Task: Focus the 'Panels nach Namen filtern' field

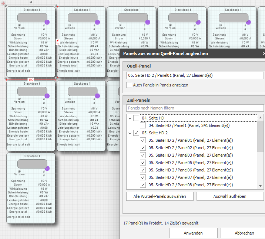Action: pos(195,108)
